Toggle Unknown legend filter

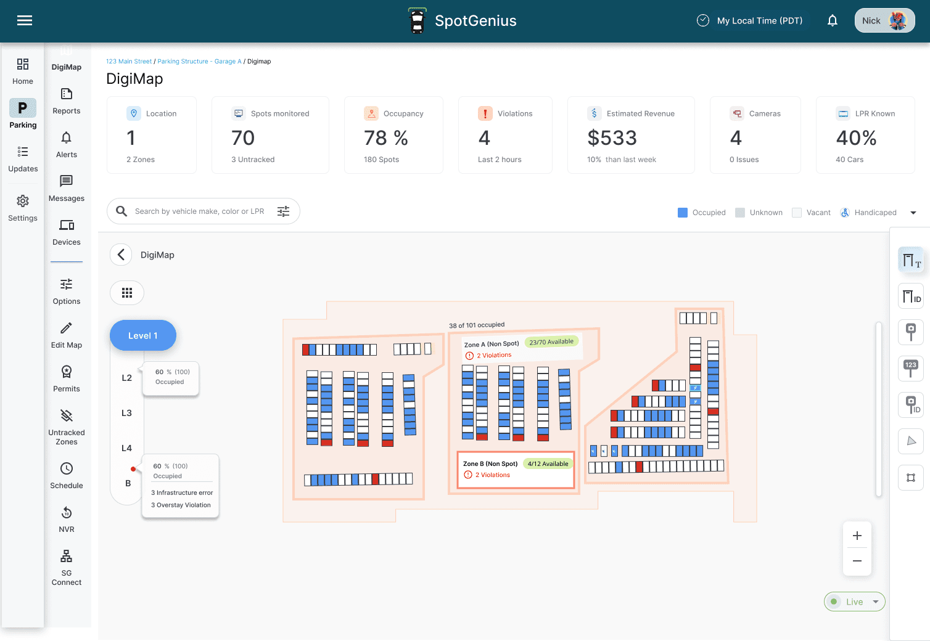[759, 213]
